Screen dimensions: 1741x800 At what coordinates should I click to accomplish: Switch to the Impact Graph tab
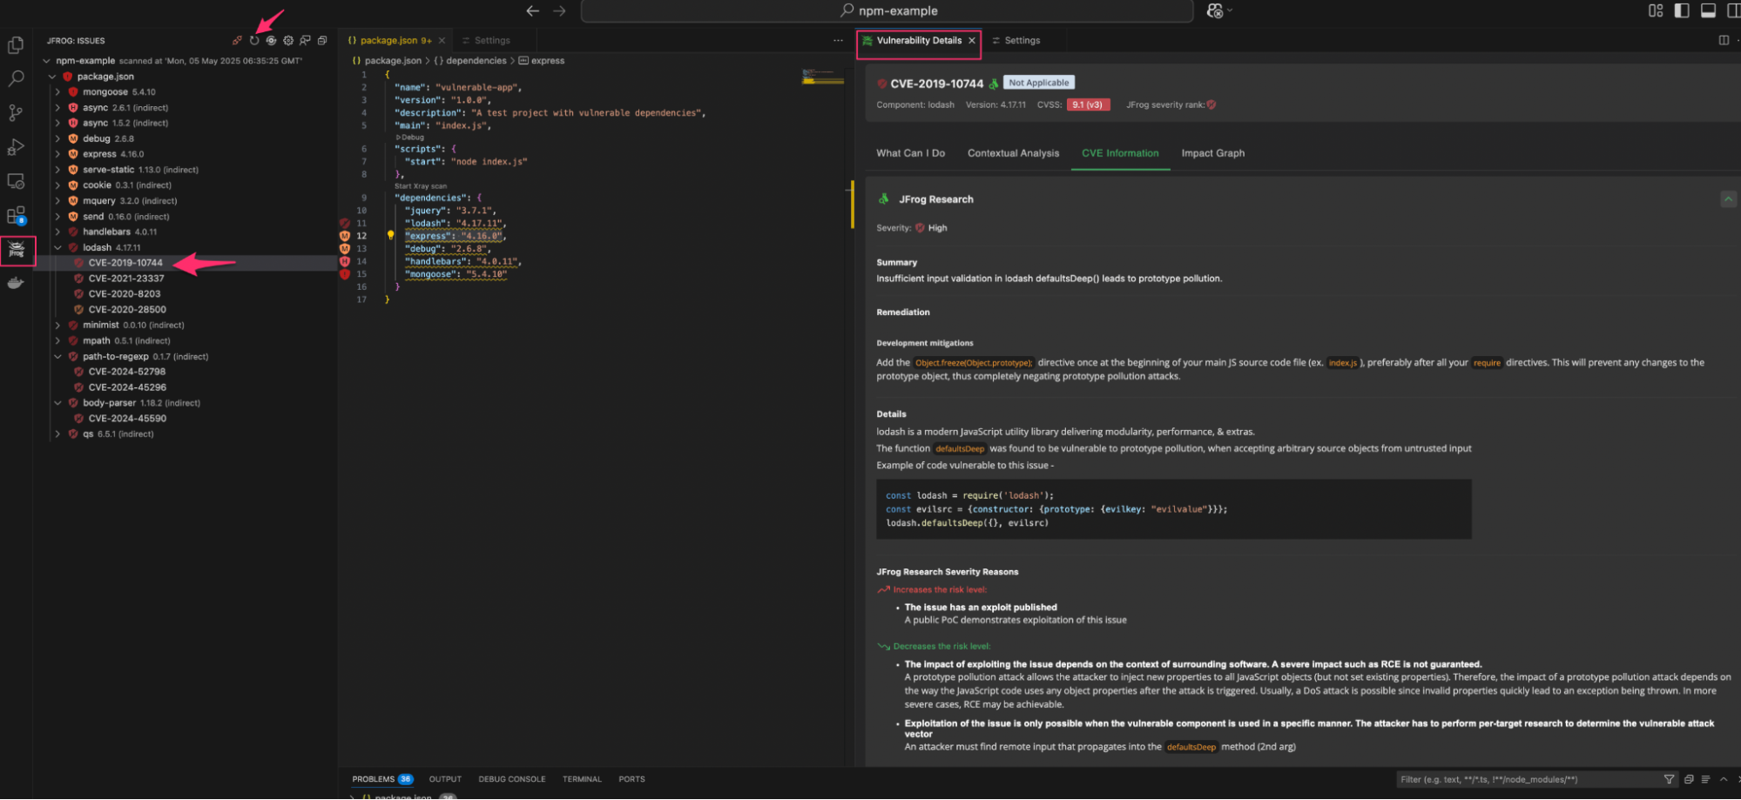(1212, 153)
